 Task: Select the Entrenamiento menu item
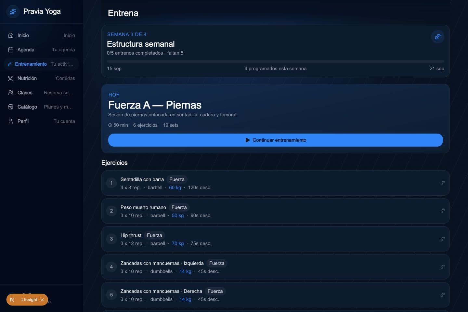point(42,64)
